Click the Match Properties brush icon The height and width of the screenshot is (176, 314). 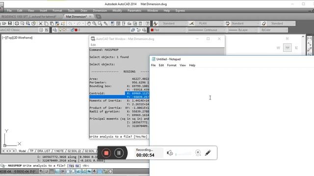click(x=57, y=23)
